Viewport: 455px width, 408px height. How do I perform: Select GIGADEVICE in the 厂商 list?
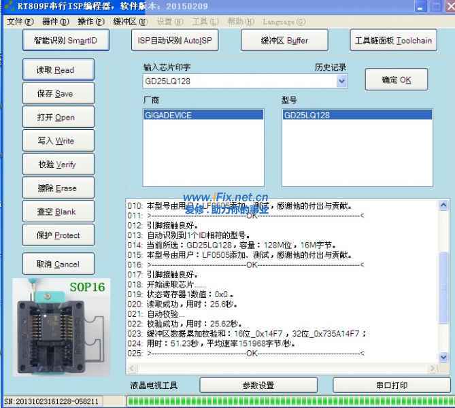(x=203, y=115)
